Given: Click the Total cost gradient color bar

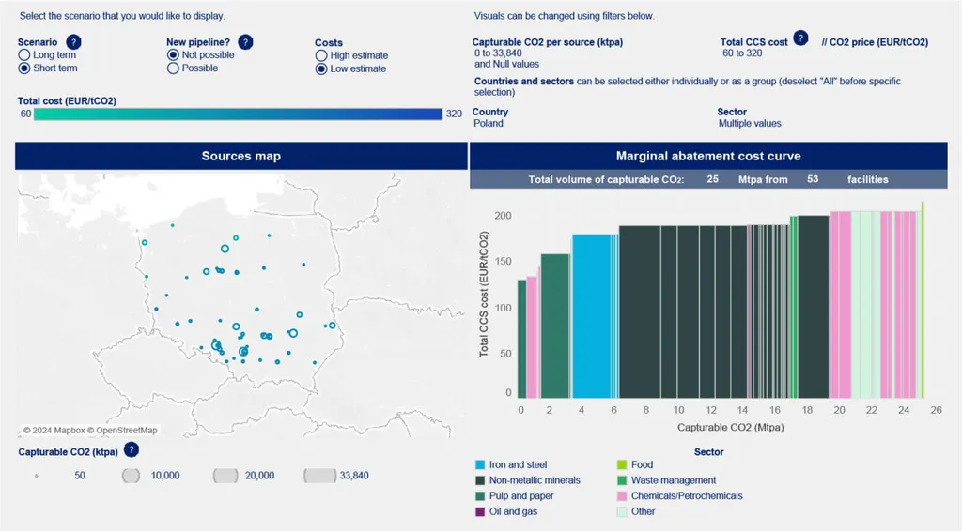Looking at the screenshot, I should click(x=237, y=114).
